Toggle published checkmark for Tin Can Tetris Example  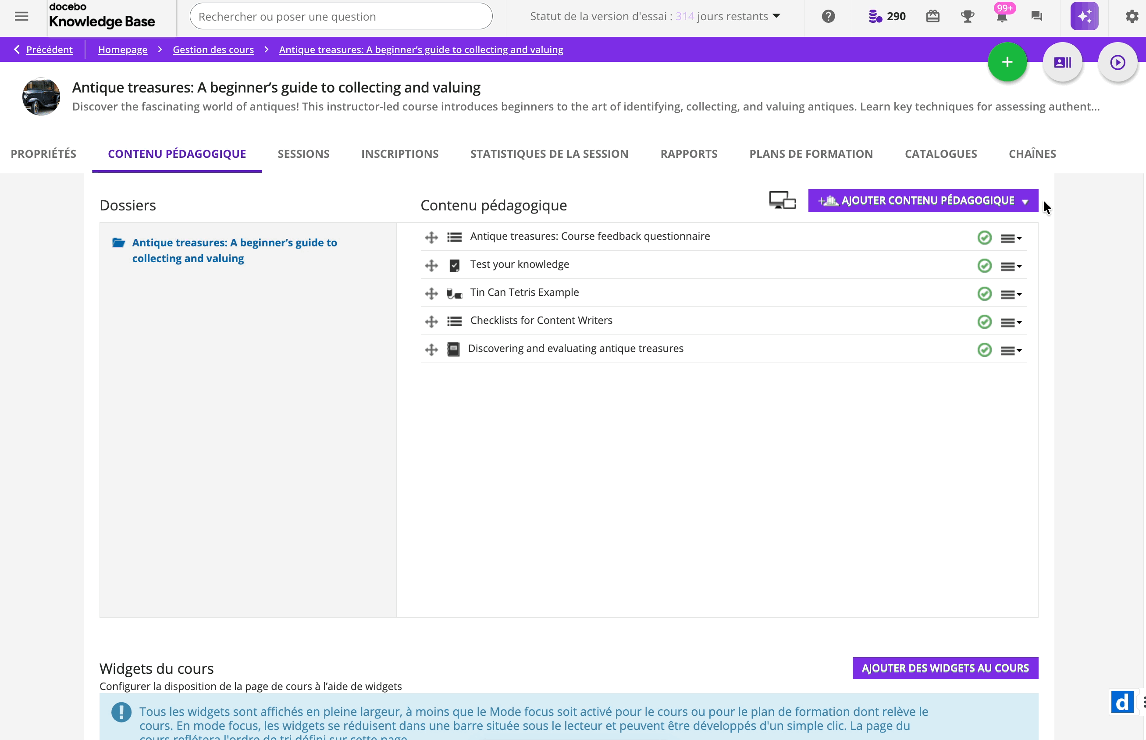click(984, 294)
